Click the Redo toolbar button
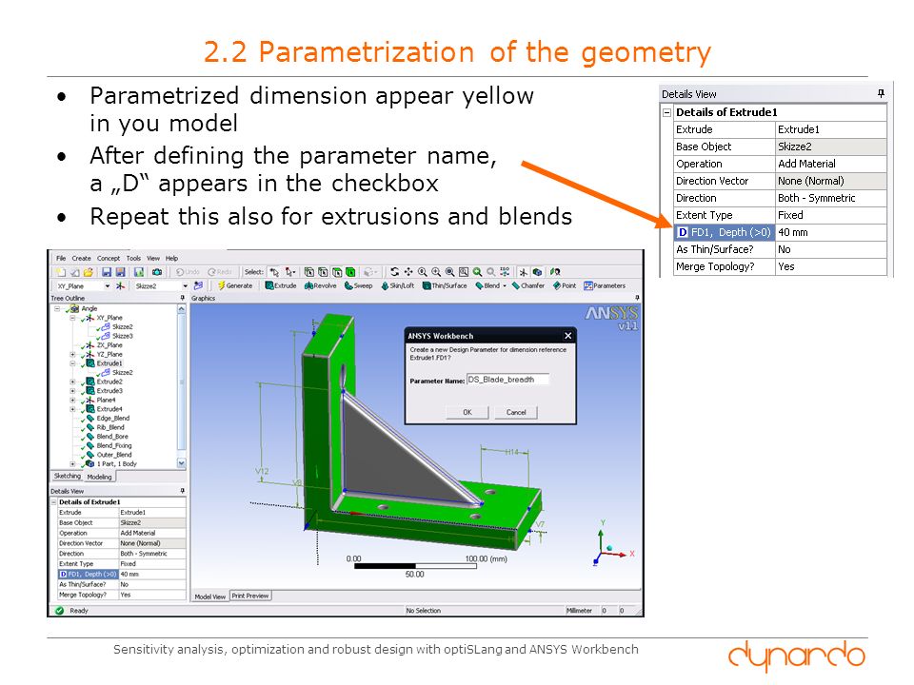The width and height of the screenshot is (914, 685). [220, 272]
